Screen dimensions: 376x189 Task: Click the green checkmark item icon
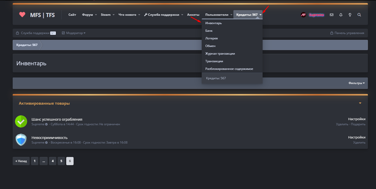(21, 121)
